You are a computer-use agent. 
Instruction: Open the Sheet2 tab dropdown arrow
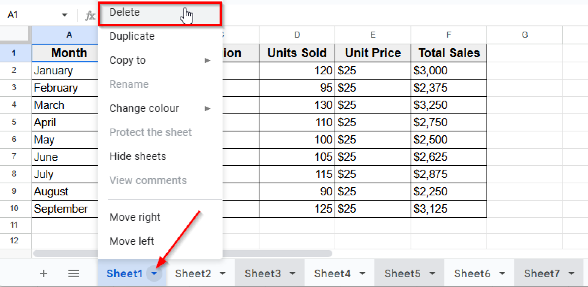223,273
